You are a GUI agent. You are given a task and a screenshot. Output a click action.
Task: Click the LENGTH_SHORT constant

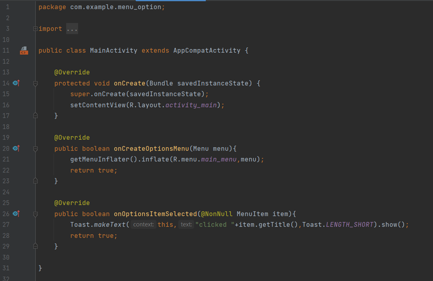tap(349, 224)
